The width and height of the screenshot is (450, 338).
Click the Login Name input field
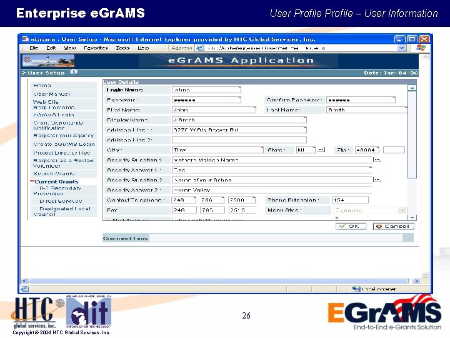tap(206, 90)
